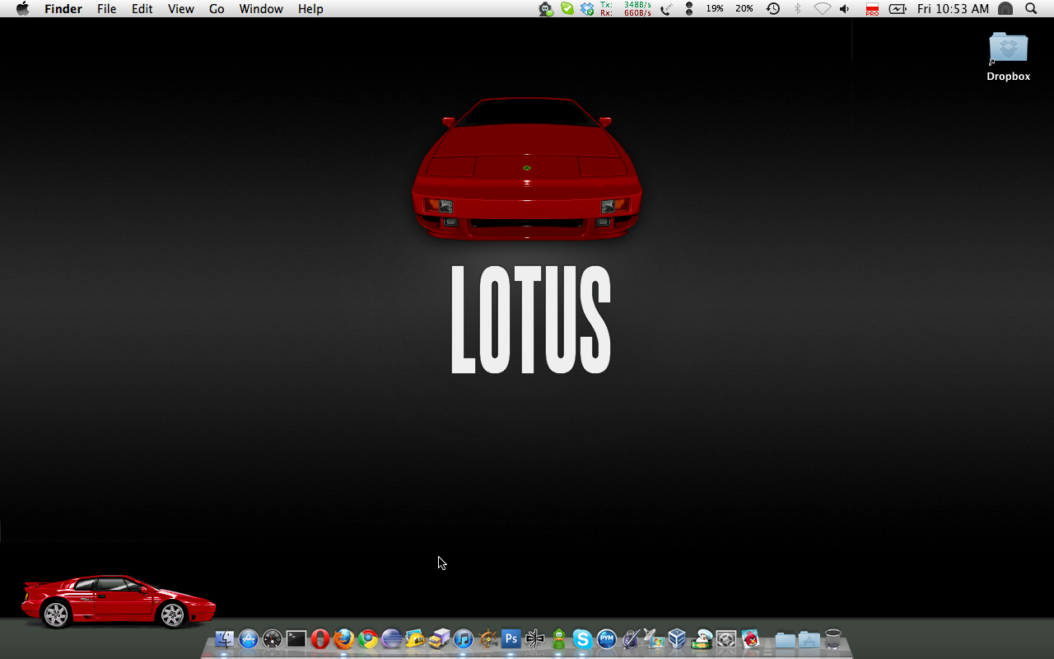Open the Go menu
This screenshot has width=1054, height=659.
point(217,9)
